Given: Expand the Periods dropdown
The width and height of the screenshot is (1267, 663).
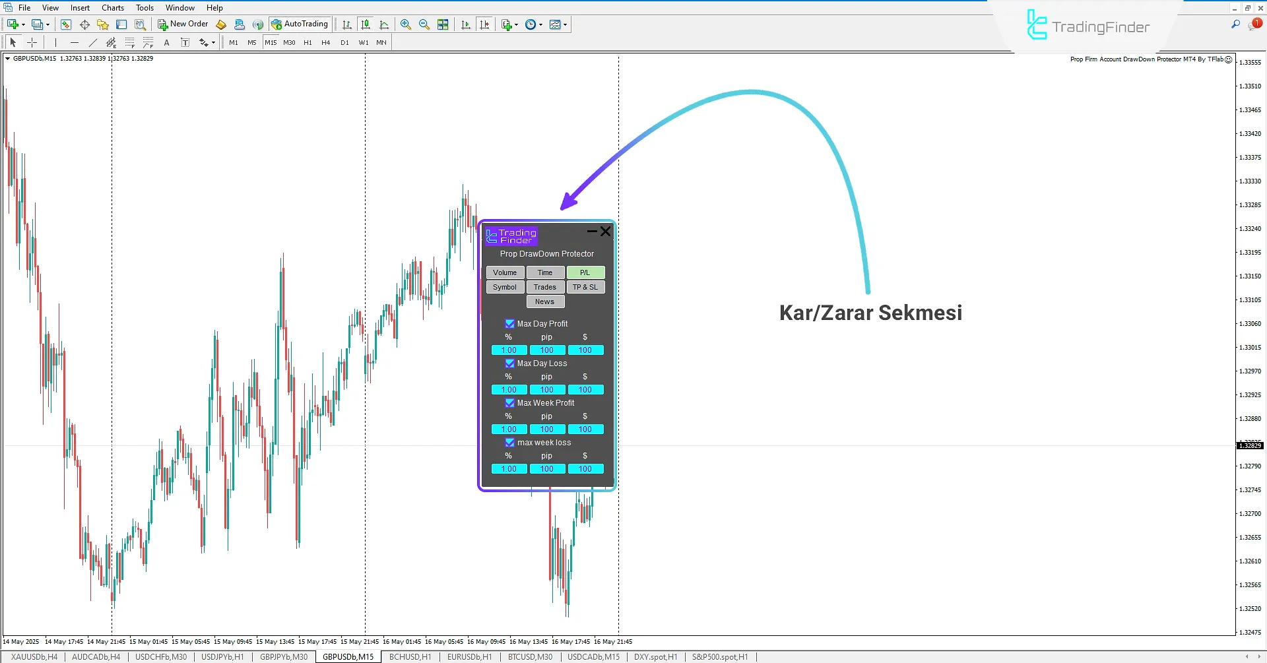Looking at the screenshot, I should (x=540, y=24).
